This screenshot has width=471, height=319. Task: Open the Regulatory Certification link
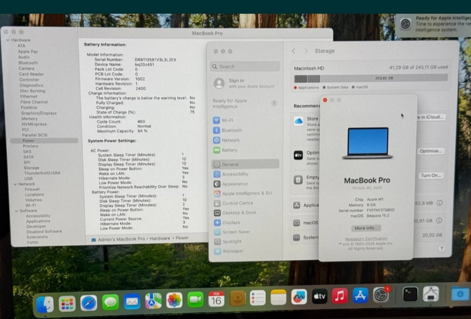[x=366, y=238]
